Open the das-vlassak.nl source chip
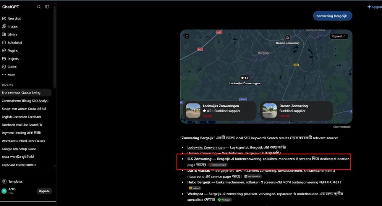382x206 pixels. click(253, 176)
